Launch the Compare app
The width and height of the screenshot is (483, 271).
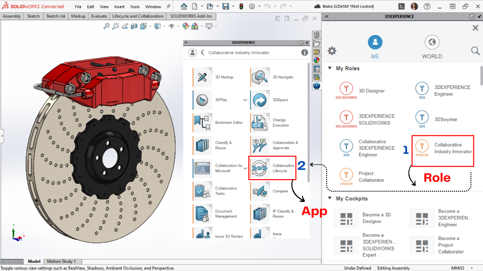260,191
